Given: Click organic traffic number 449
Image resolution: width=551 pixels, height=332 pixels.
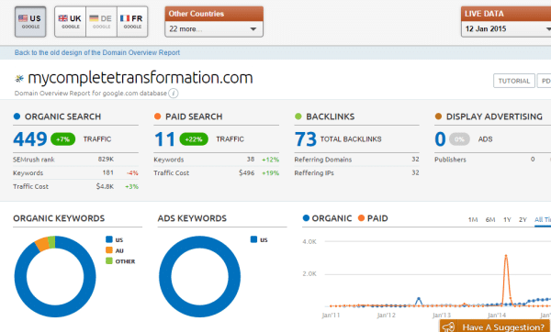Looking at the screenshot, I should pos(30,139).
